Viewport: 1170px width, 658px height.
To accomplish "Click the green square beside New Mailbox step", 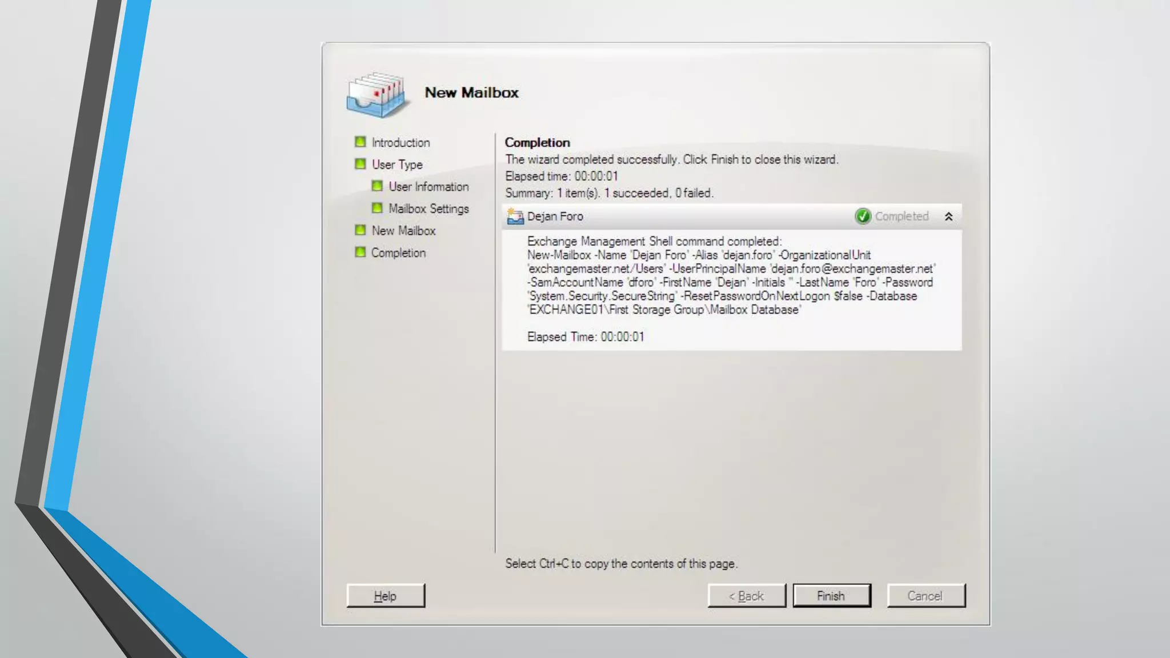I will click(360, 230).
